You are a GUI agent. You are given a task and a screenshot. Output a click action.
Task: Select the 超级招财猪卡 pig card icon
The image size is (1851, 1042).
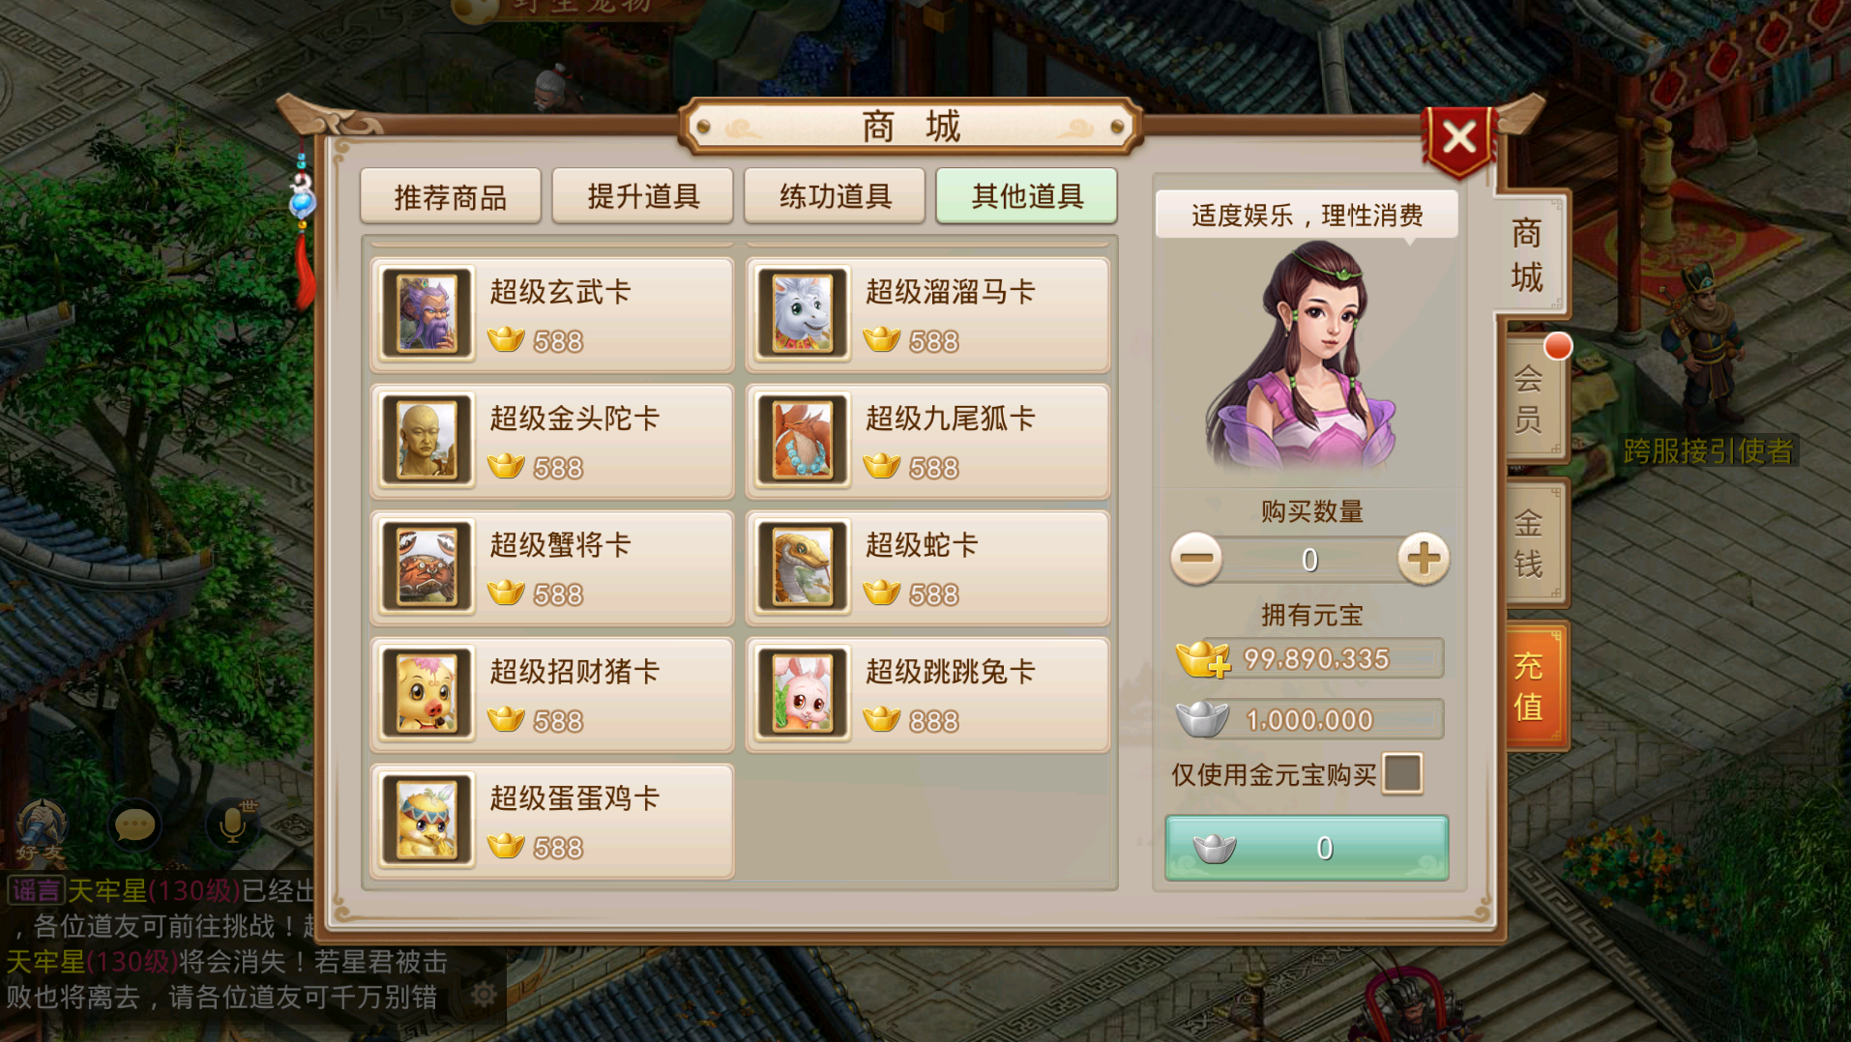point(426,694)
